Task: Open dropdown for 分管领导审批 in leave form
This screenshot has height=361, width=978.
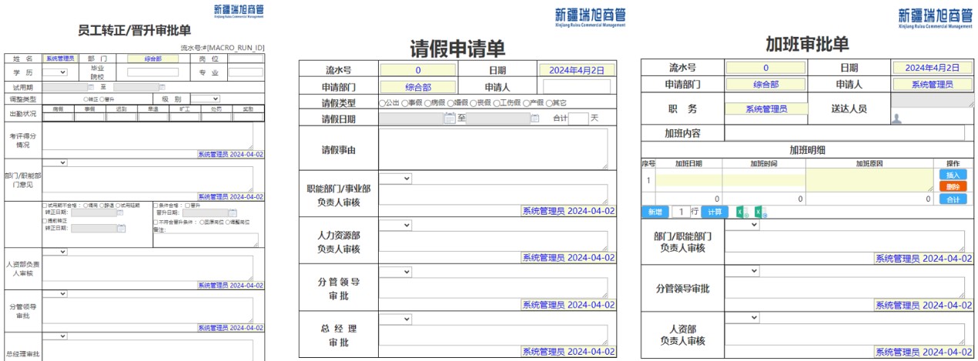Action: tap(396, 272)
